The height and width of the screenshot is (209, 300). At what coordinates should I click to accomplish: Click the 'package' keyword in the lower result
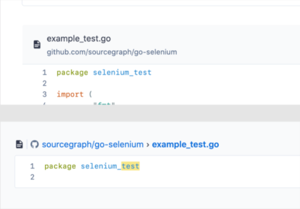coord(60,166)
